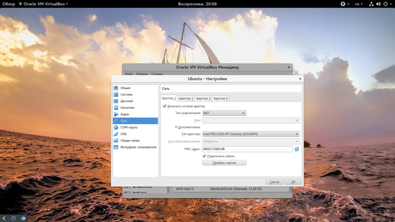Screen dimensions: 395x222
Task: Toggle Подключить кабель checkbox
Action: [204, 156]
